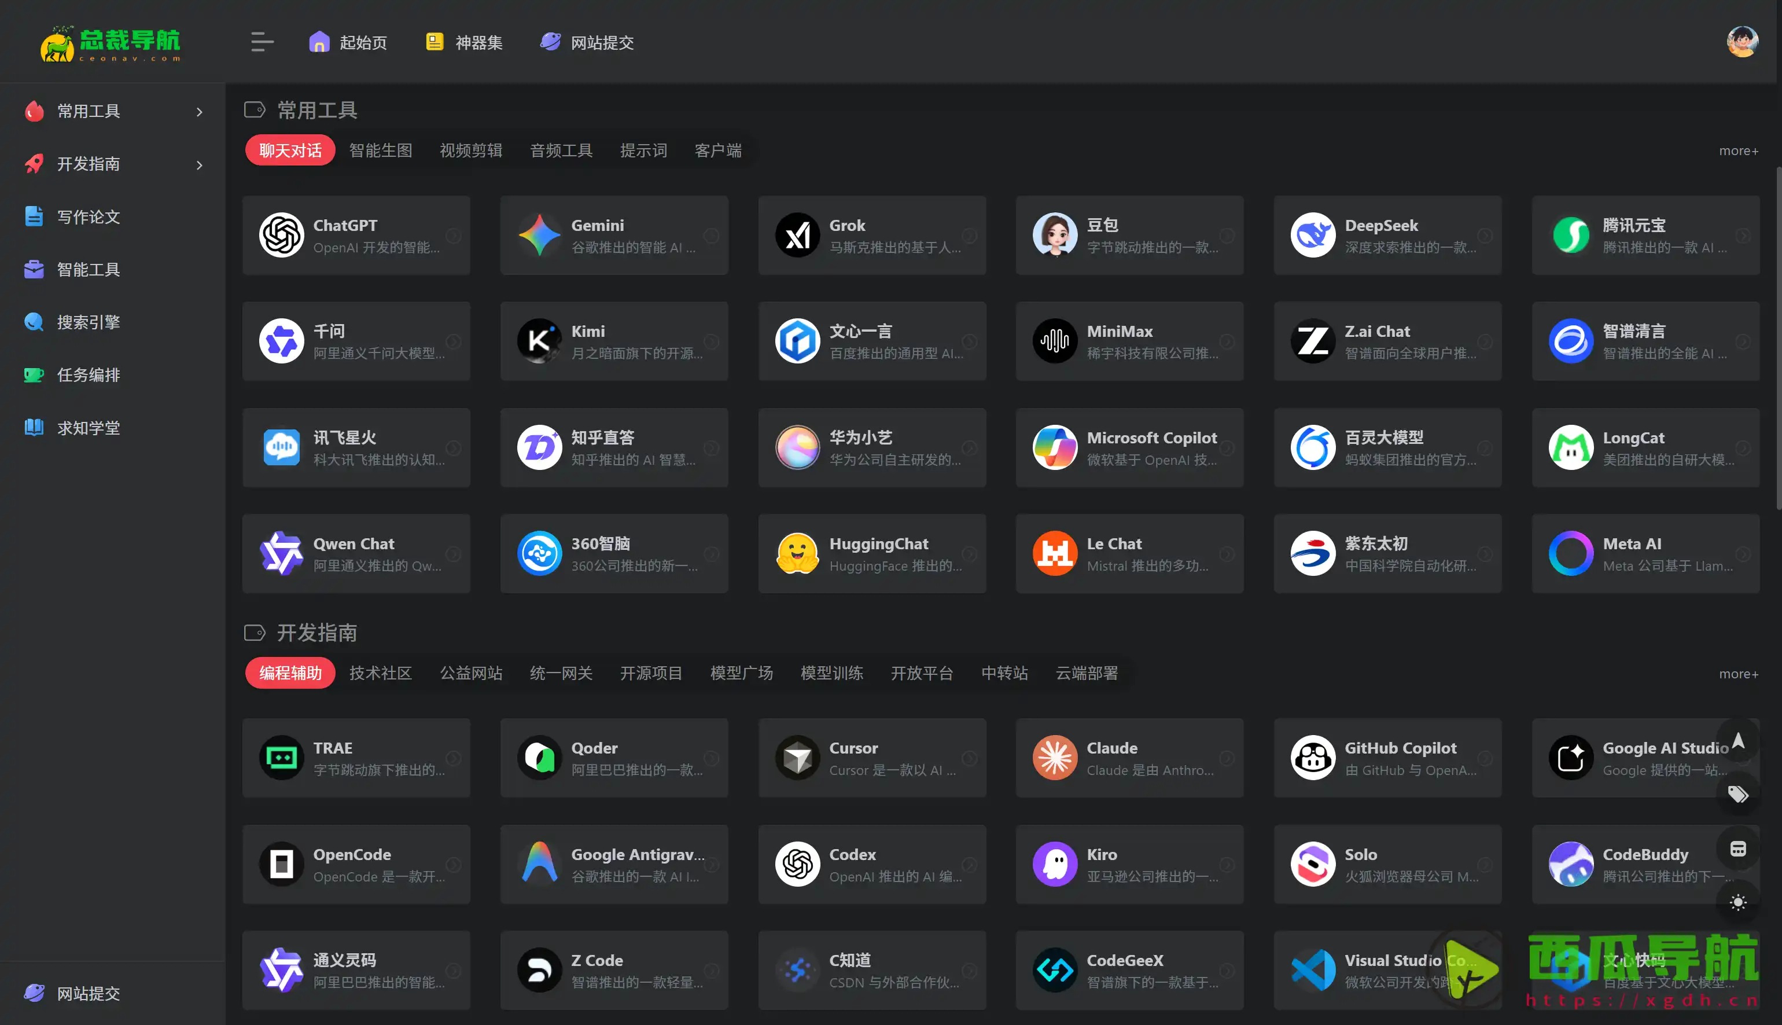Select the 技术社区 tab
Image resolution: width=1782 pixels, height=1025 pixels.
coord(381,673)
